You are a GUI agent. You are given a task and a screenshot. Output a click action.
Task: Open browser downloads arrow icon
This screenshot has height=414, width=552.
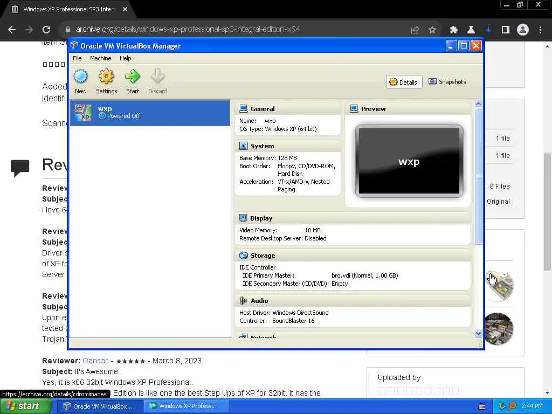click(x=488, y=30)
